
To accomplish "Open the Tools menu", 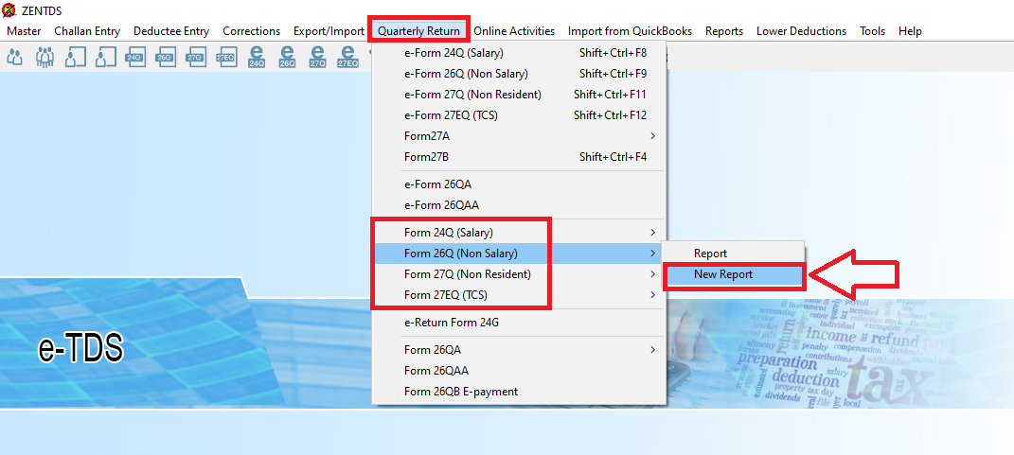I will (x=872, y=31).
